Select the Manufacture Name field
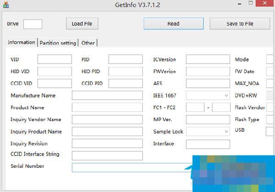The width and height of the screenshot is (275, 192). click(107, 95)
